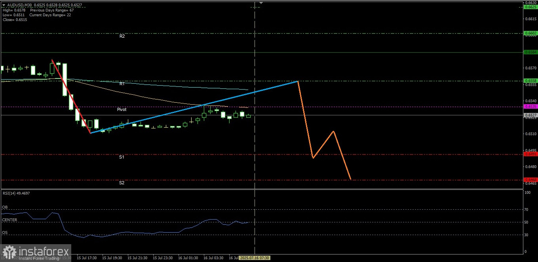
Task: Click the 0.6615 price scale value
Action: (532, 19)
